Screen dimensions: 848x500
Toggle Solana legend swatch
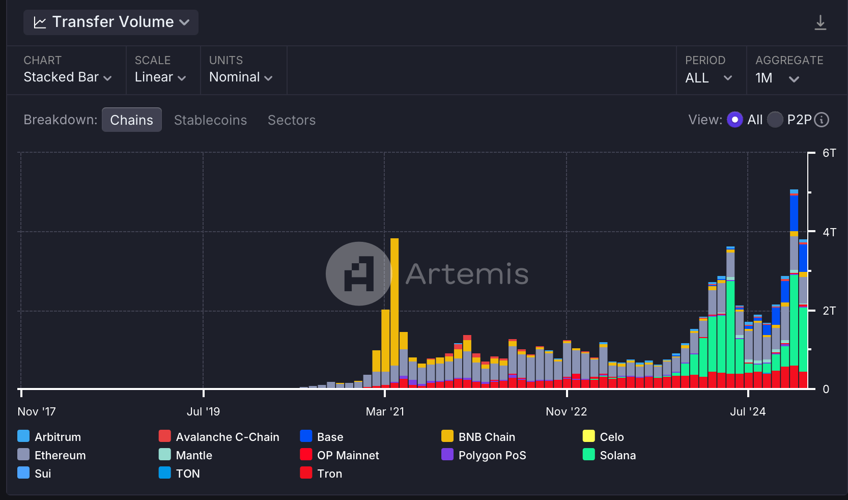click(588, 454)
